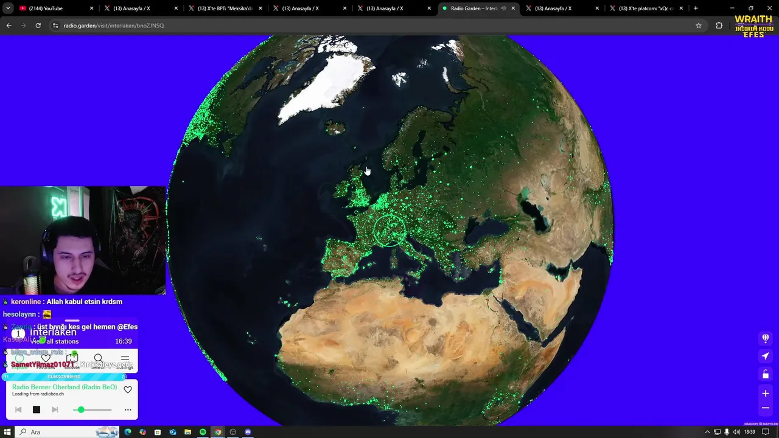The width and height of the screenshot is (779, 438).
Task: Click the radio.garden URL address field
Action: 377,26
